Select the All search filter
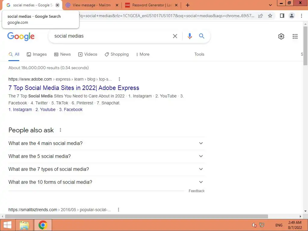Screen dimensions: 308x231 [14, 54]
